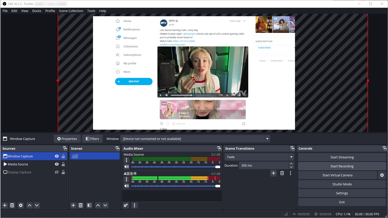
Task: Open Media Source audio options three-dot menu
Action: click(126, 160)
